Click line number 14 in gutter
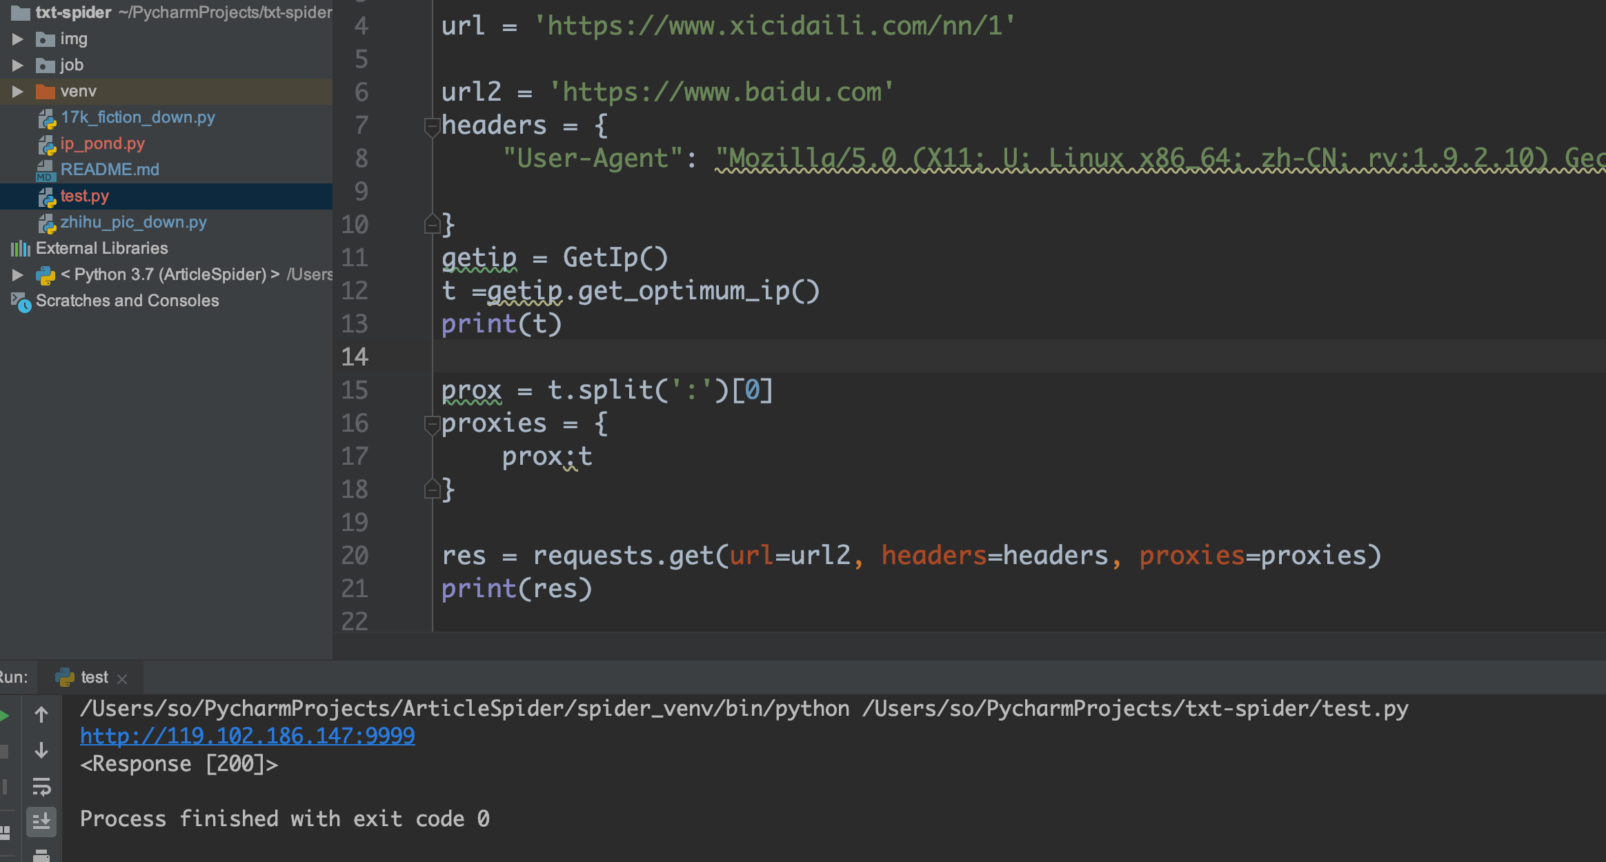The width and height of the screenshot is (1606, 862). pos(355,357)
